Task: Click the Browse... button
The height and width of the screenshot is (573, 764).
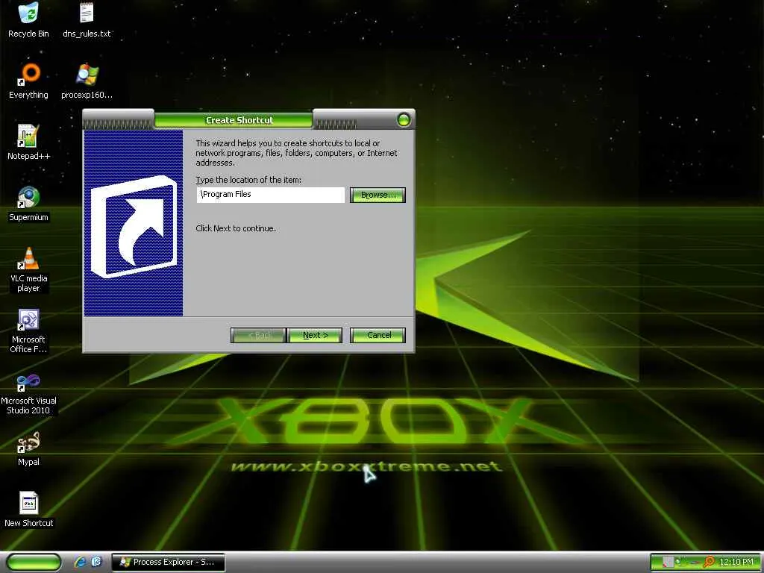Action: pos(378,195)
